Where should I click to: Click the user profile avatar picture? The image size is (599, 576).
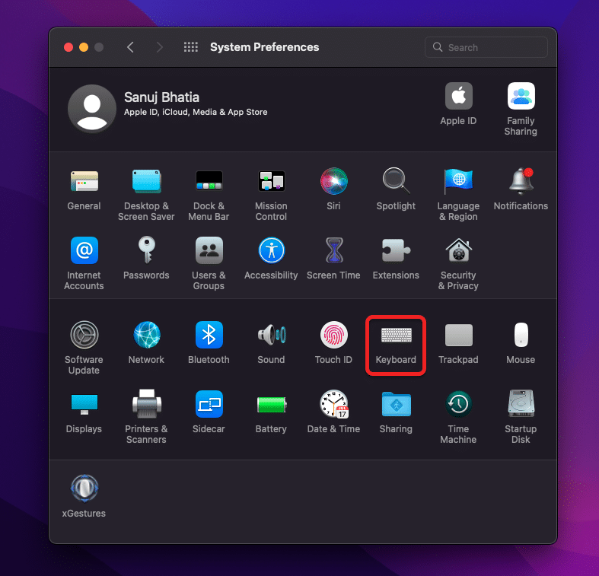pyautogui.click(x=92, y=108)
